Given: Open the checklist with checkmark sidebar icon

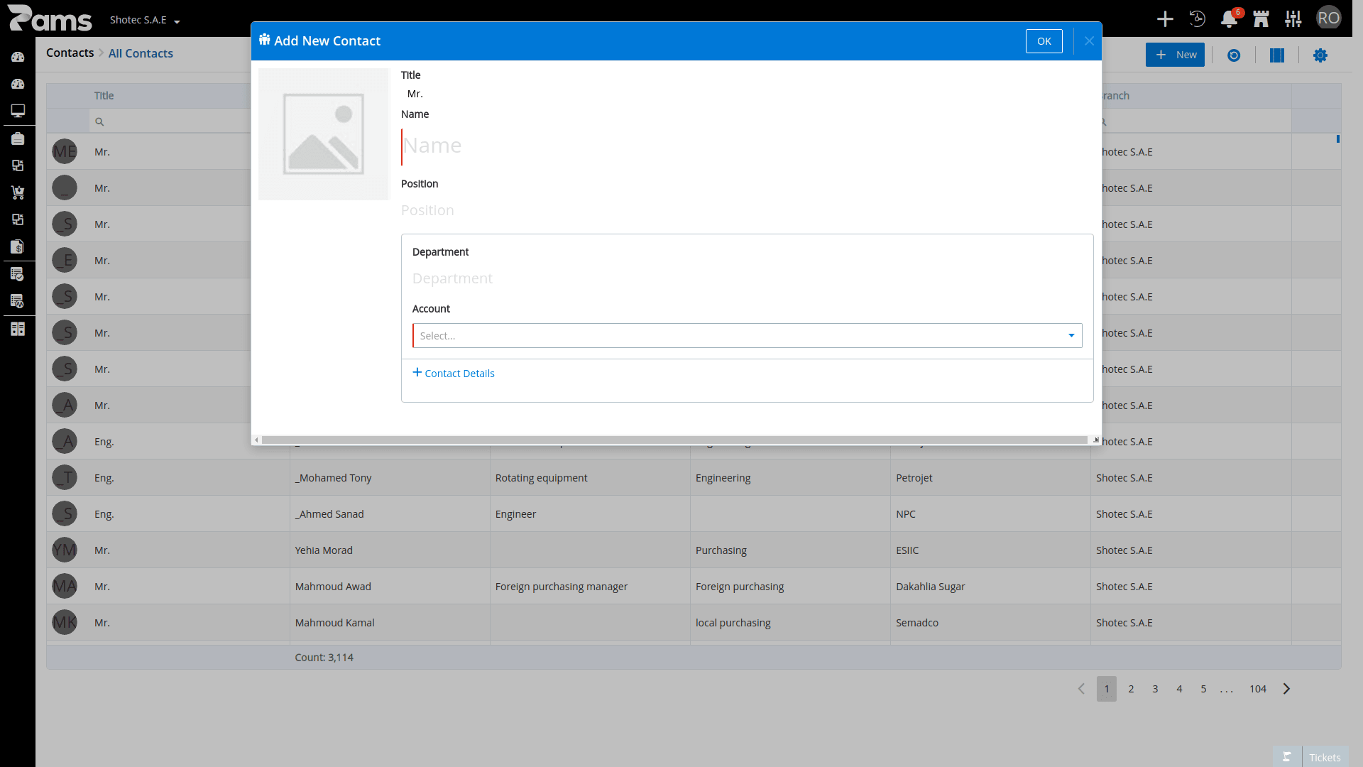Looking at the screenshot, I should tap(18, 274).
